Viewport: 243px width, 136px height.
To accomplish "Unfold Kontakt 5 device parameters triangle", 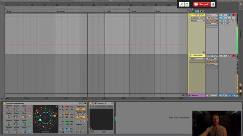I will pyautogui.click(x=93, y=103).
